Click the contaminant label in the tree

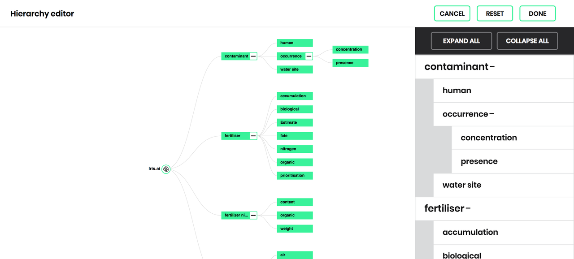tap(236, 56)
